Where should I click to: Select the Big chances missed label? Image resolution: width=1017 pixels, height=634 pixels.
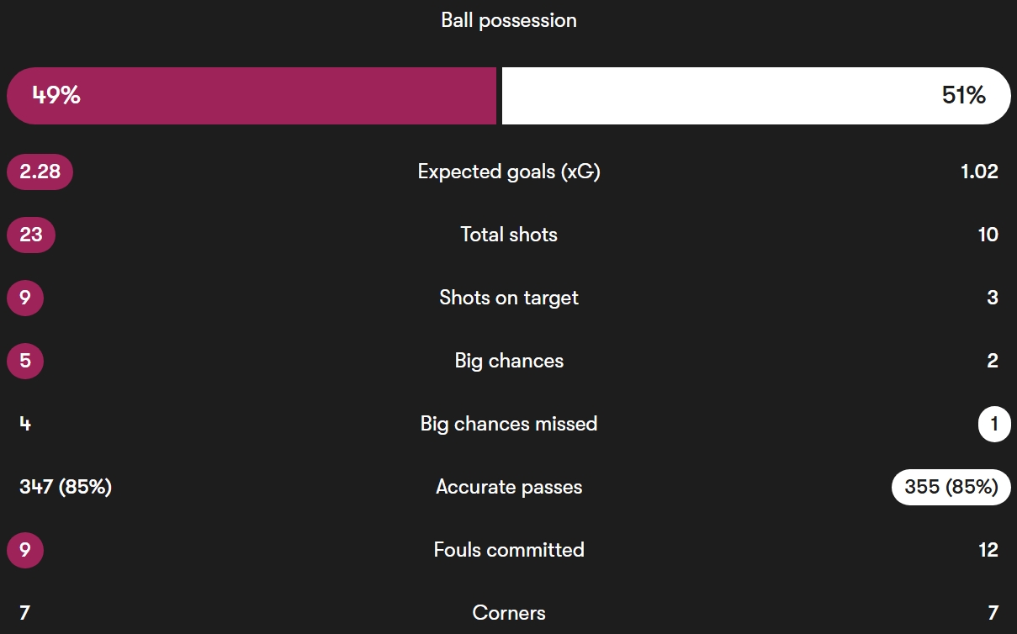coord(509,424)
